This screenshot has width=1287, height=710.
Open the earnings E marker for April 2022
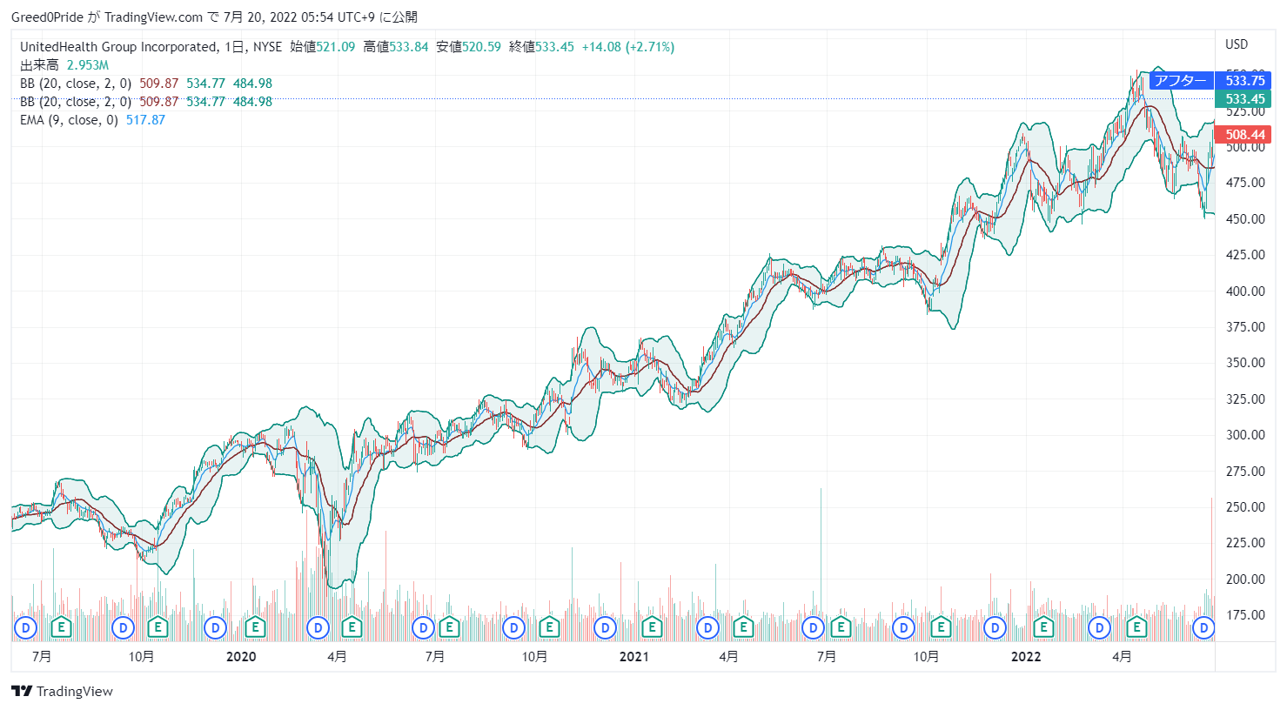(x=1136, y=626)
